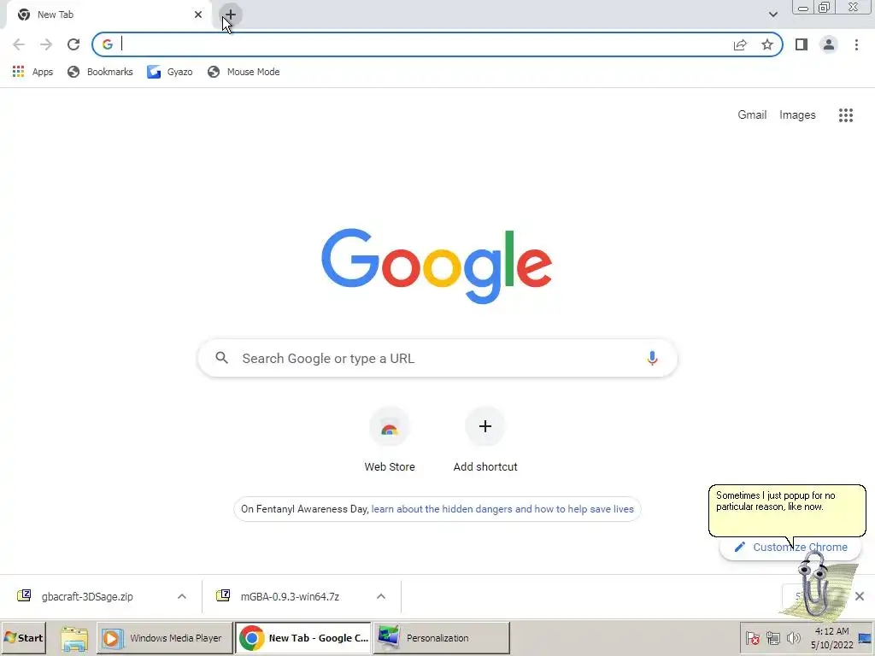Viewport: 875px width, 656px height.
Task: Open Apps from the bookmarks bar
Action: click(x=32, y=72)
